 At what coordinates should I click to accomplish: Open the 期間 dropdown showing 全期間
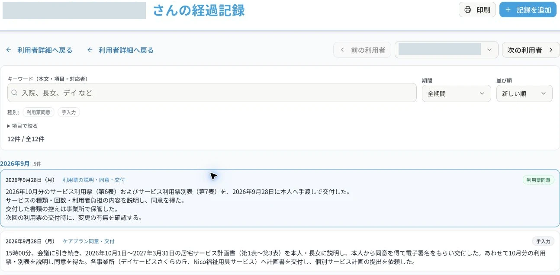tap(456, 93)
